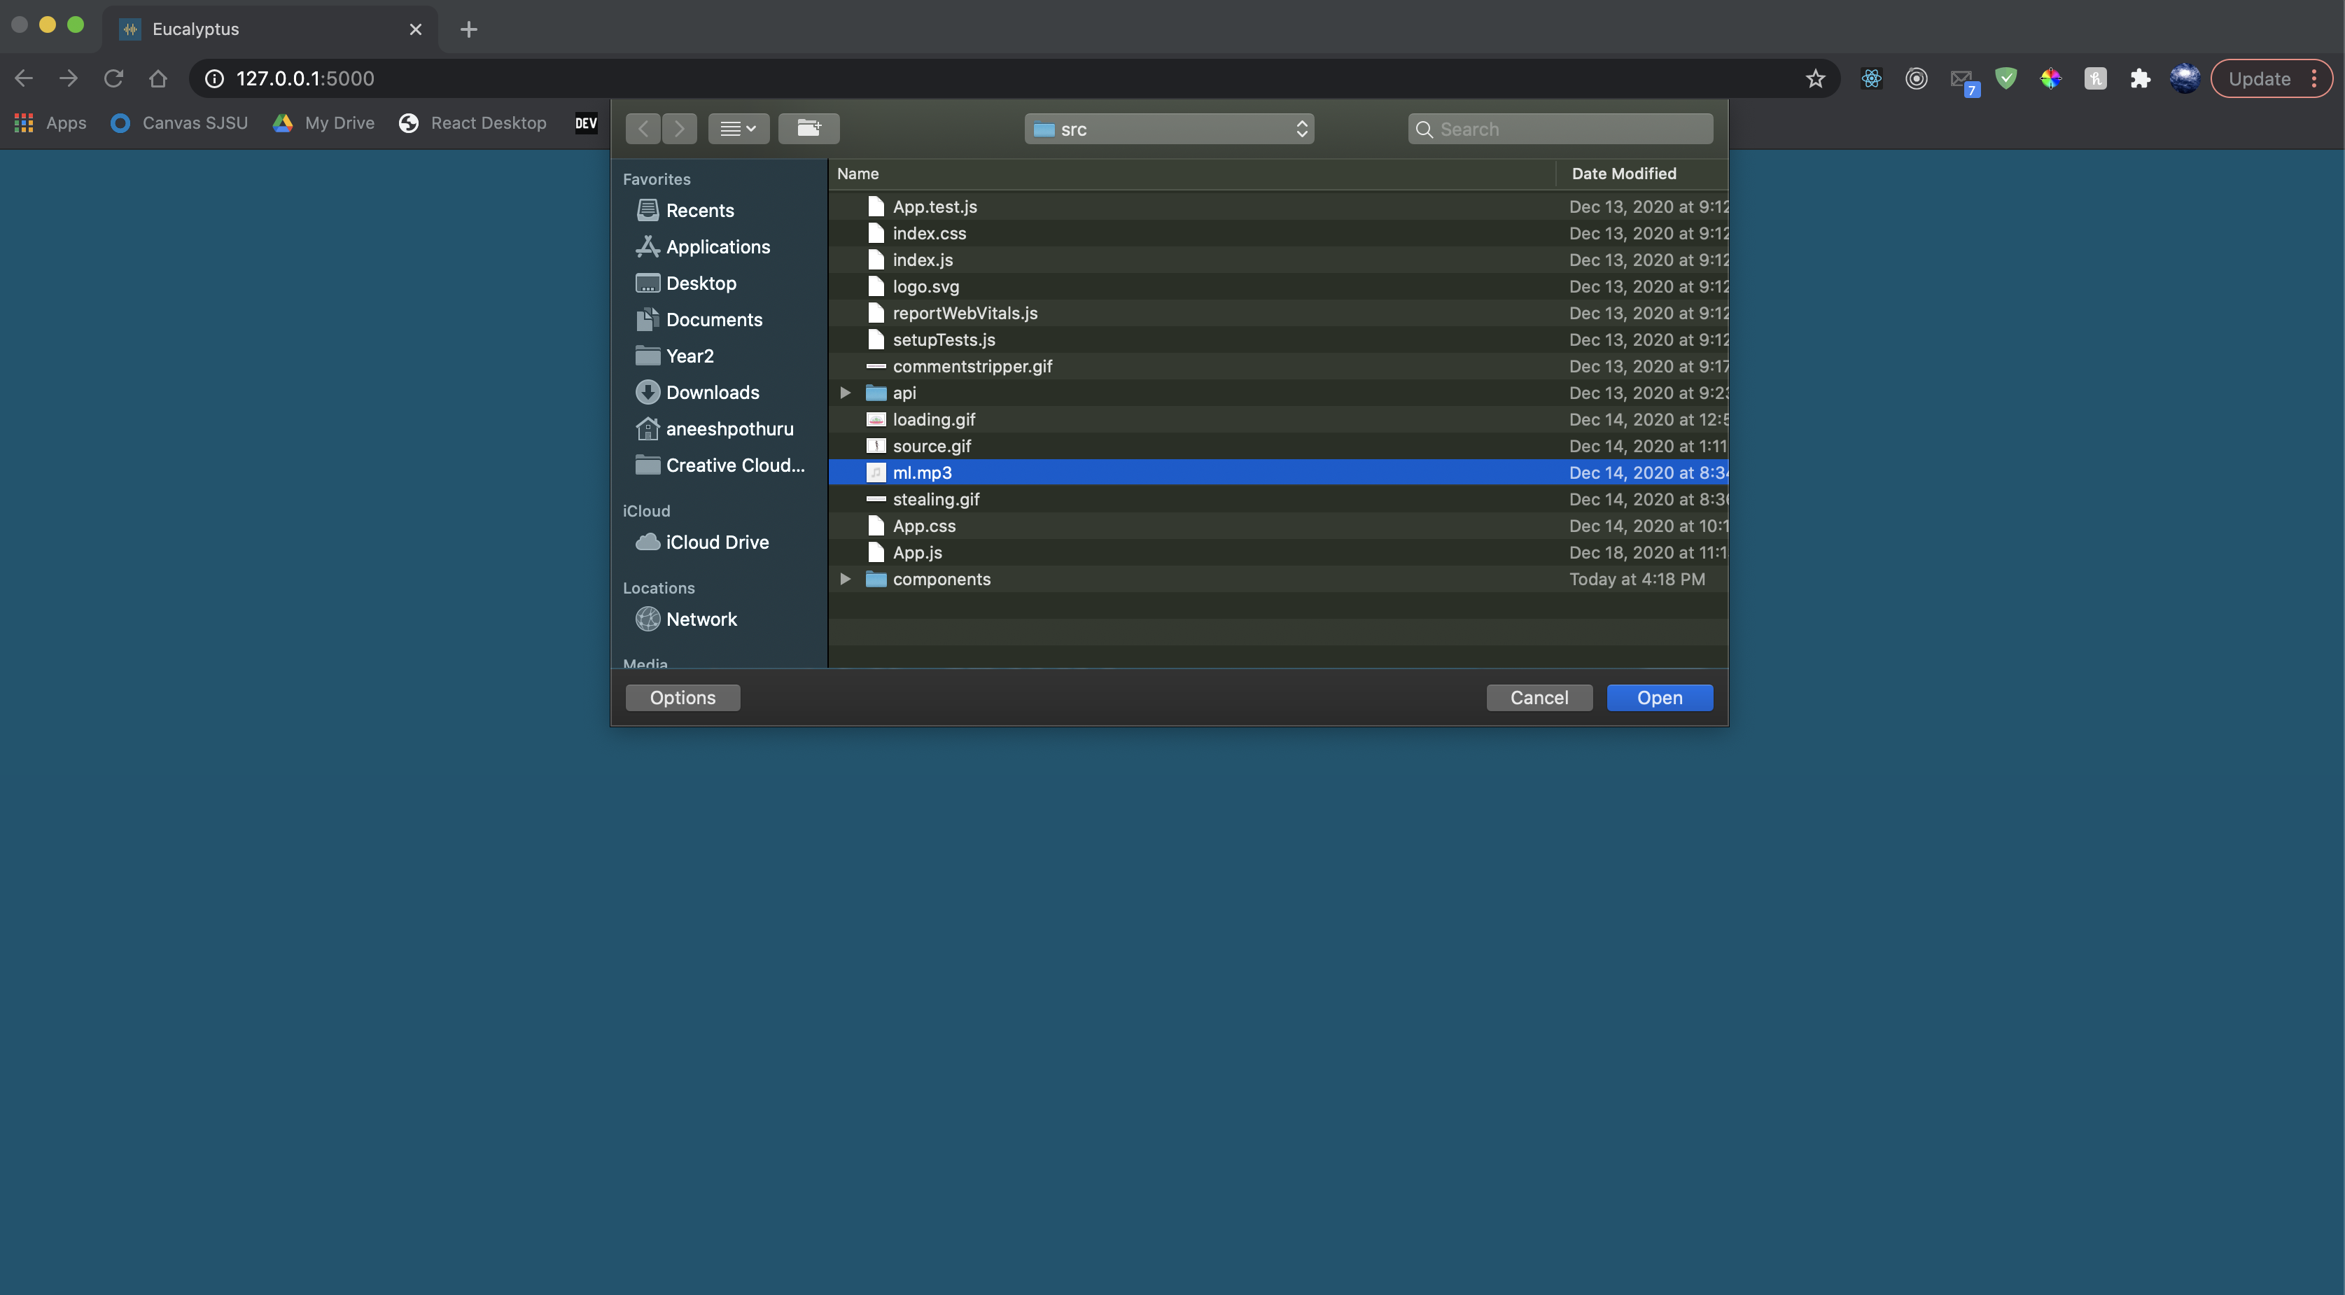The height and width of the screenshot is (1295, 2345).
Task: Click the new folder icon in dialog toolbar
Action: tap(808, 128)
